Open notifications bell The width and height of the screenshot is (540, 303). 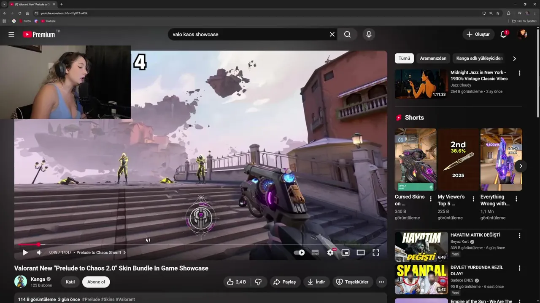504,35
